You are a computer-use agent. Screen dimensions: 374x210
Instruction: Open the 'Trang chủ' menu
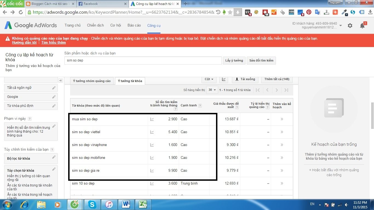[x=73, y=25]
